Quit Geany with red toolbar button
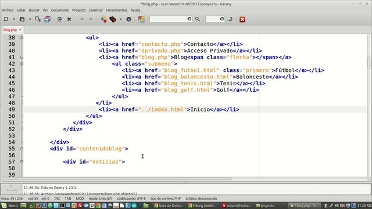The width and height of the screenshot is (372, 209). pos(242,19)
